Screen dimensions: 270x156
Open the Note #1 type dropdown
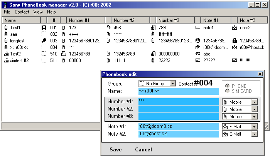click(254, 127)
